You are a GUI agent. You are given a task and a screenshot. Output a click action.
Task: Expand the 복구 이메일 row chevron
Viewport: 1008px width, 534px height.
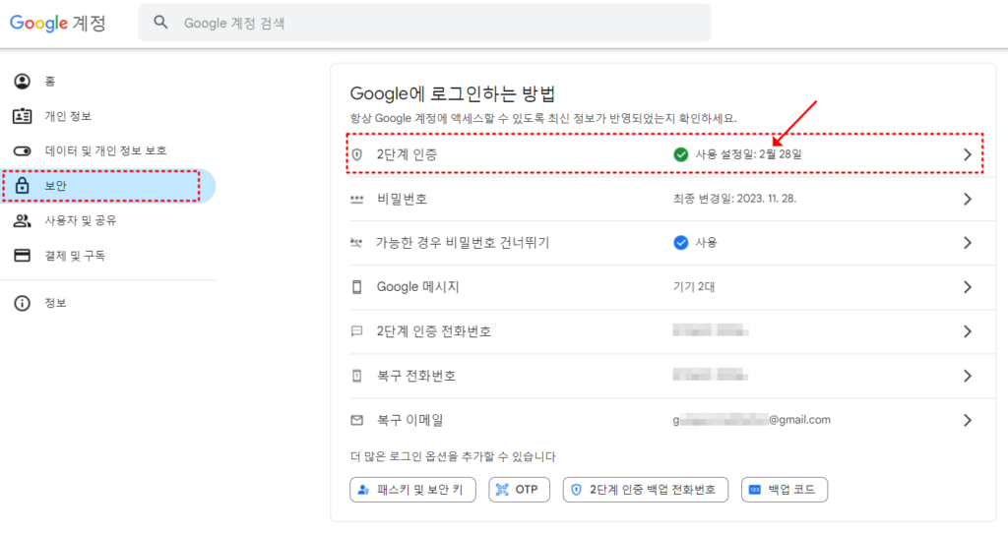pos(968,420)
